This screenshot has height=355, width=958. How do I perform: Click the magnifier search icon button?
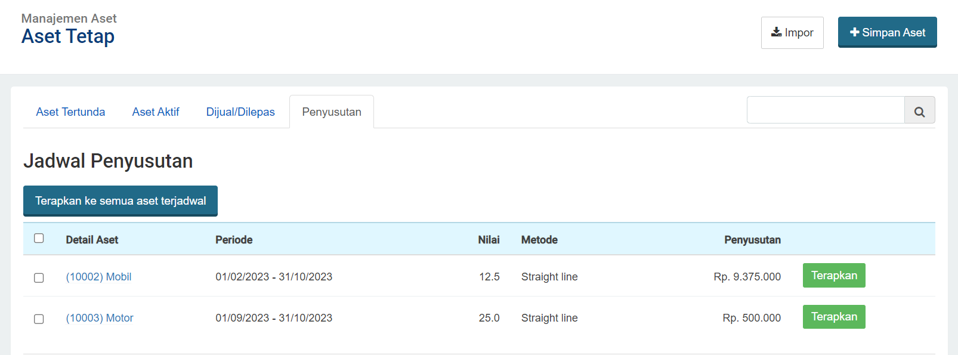click(919, 110)
